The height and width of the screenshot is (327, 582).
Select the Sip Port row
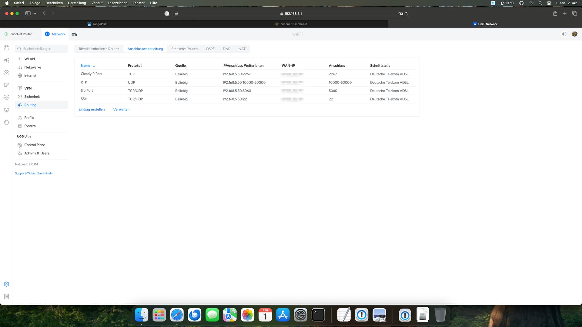pos(247,91)
